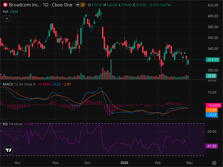This screenshot has width=223, height=167.
Task: Click the 340.00 price axis level
Action: [x=213, y=48]
